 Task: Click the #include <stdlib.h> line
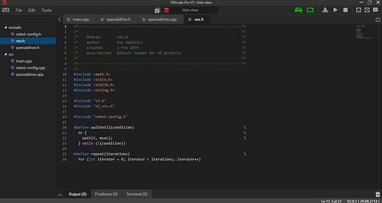coord(94,85)
